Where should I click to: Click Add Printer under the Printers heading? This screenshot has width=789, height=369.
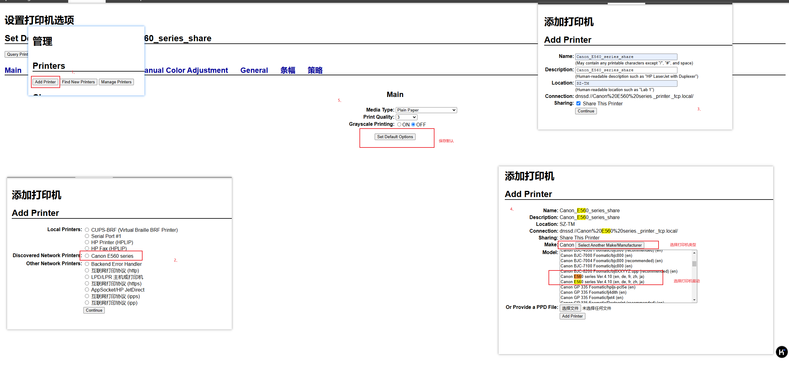[45, 82]
